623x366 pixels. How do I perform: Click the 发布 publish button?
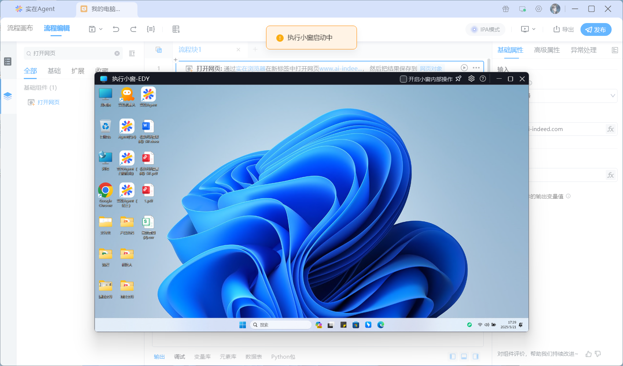coord(596,30)
